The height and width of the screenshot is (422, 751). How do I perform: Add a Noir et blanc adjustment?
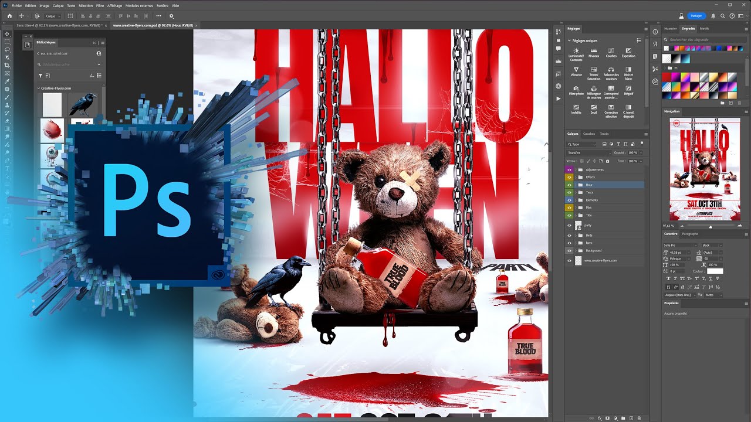[x=628, y=73]
